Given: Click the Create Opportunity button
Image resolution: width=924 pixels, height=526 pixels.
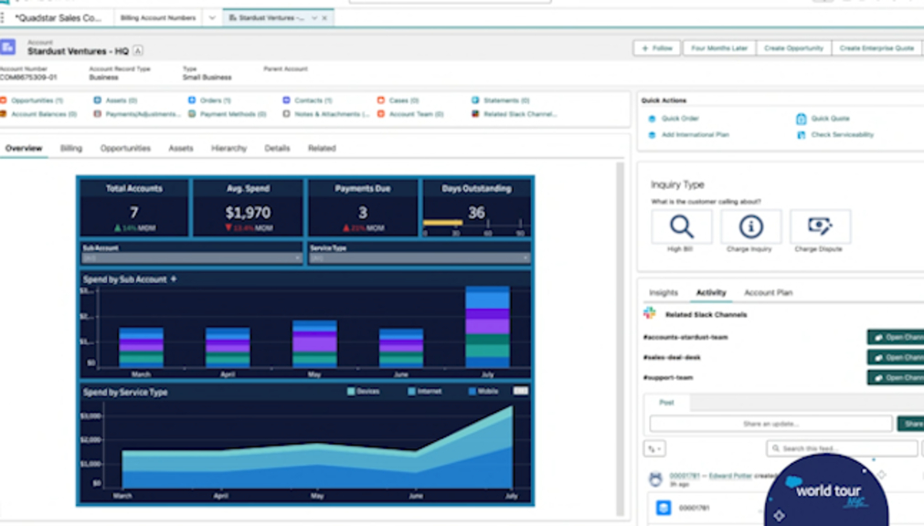Looking at the screenshot, I should click(x=793, y=48).
